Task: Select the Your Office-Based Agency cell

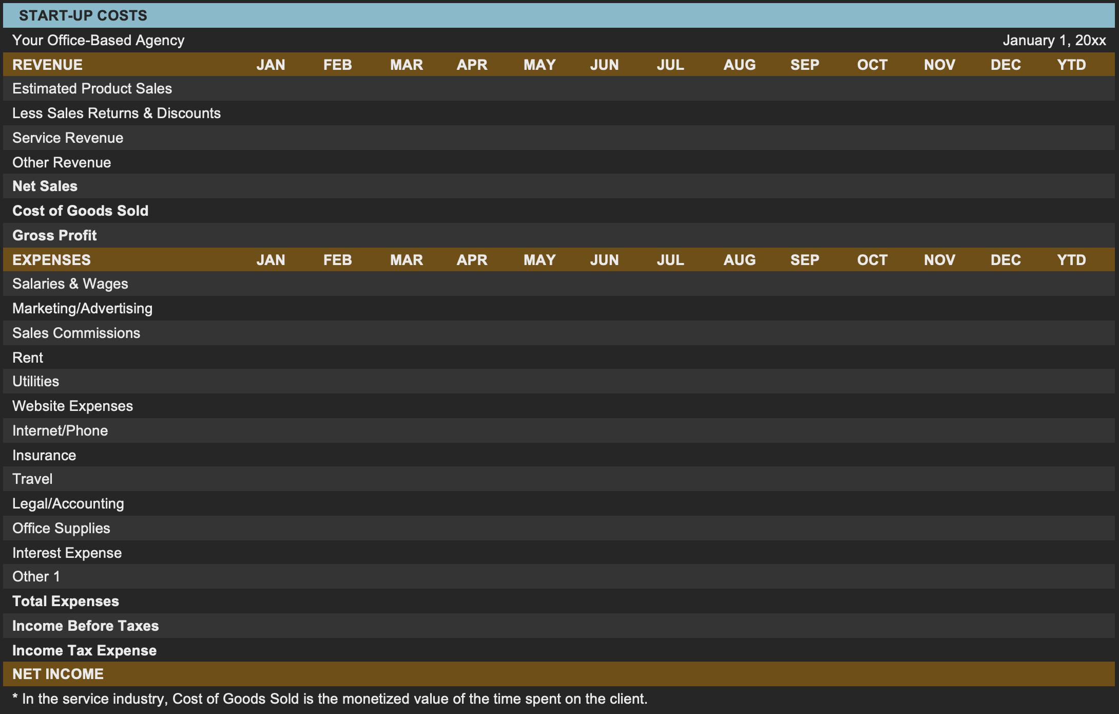Action: coord(98,40)
